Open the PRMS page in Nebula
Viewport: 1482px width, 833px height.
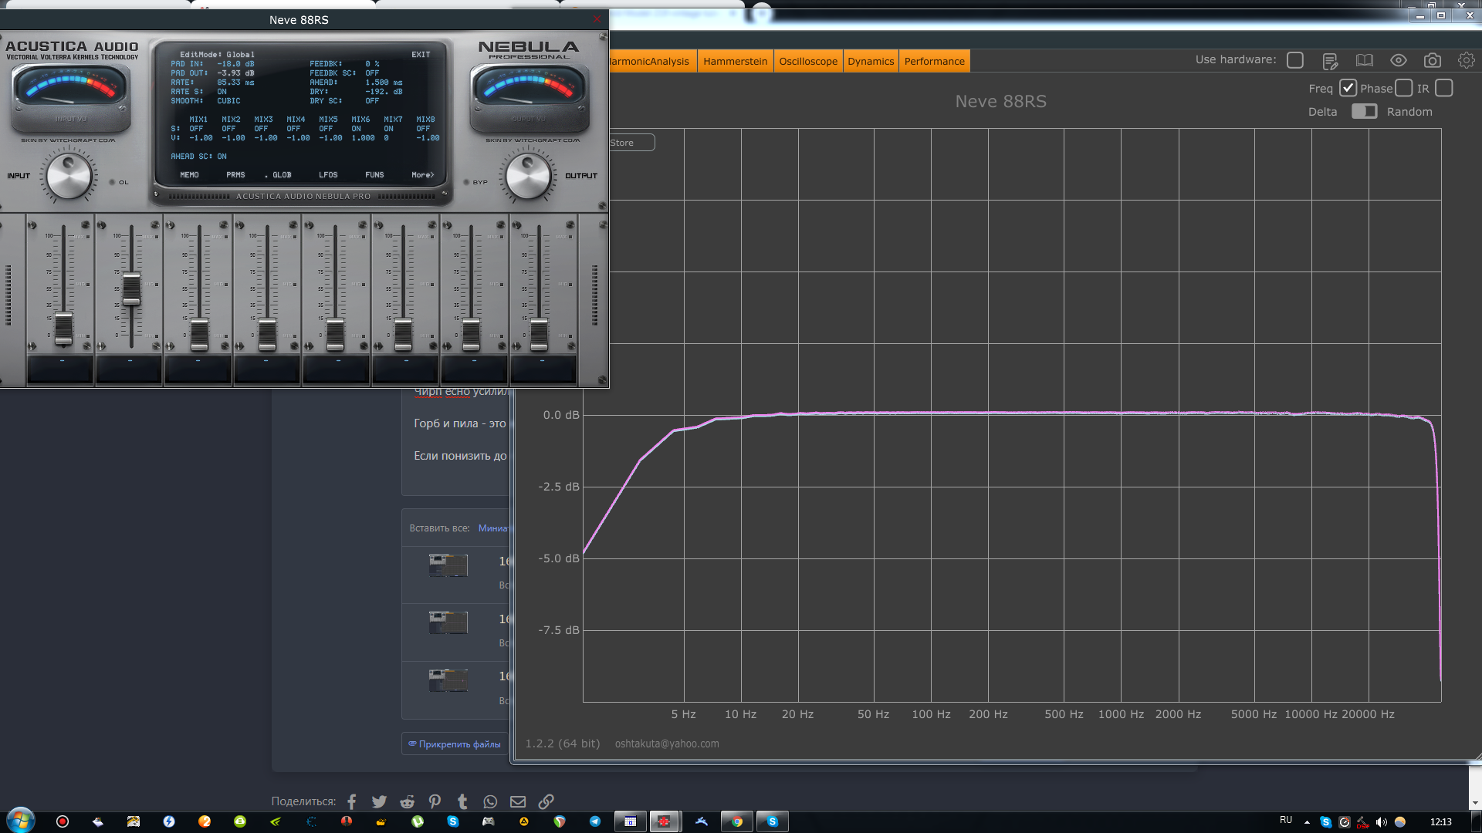tap(235, 175)
